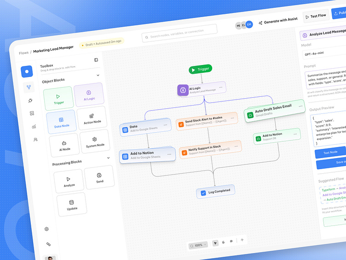This screenshot has width=346, height=260.
Task: Open the analytics chart icon in the sidebar
Action: tap(33, 126)
